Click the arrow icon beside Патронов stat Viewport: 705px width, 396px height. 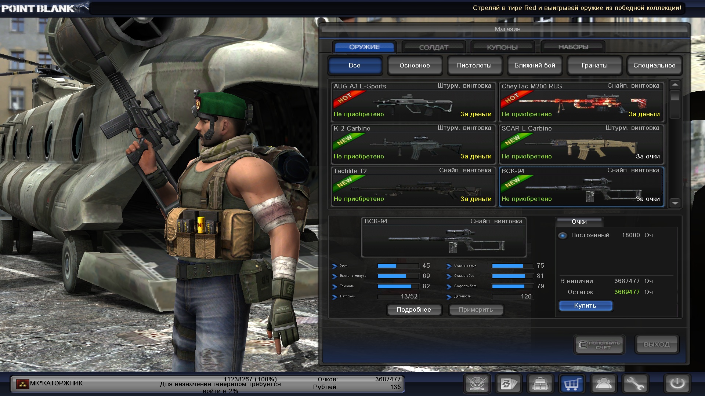pyautogui.click(x=335, y=297)
